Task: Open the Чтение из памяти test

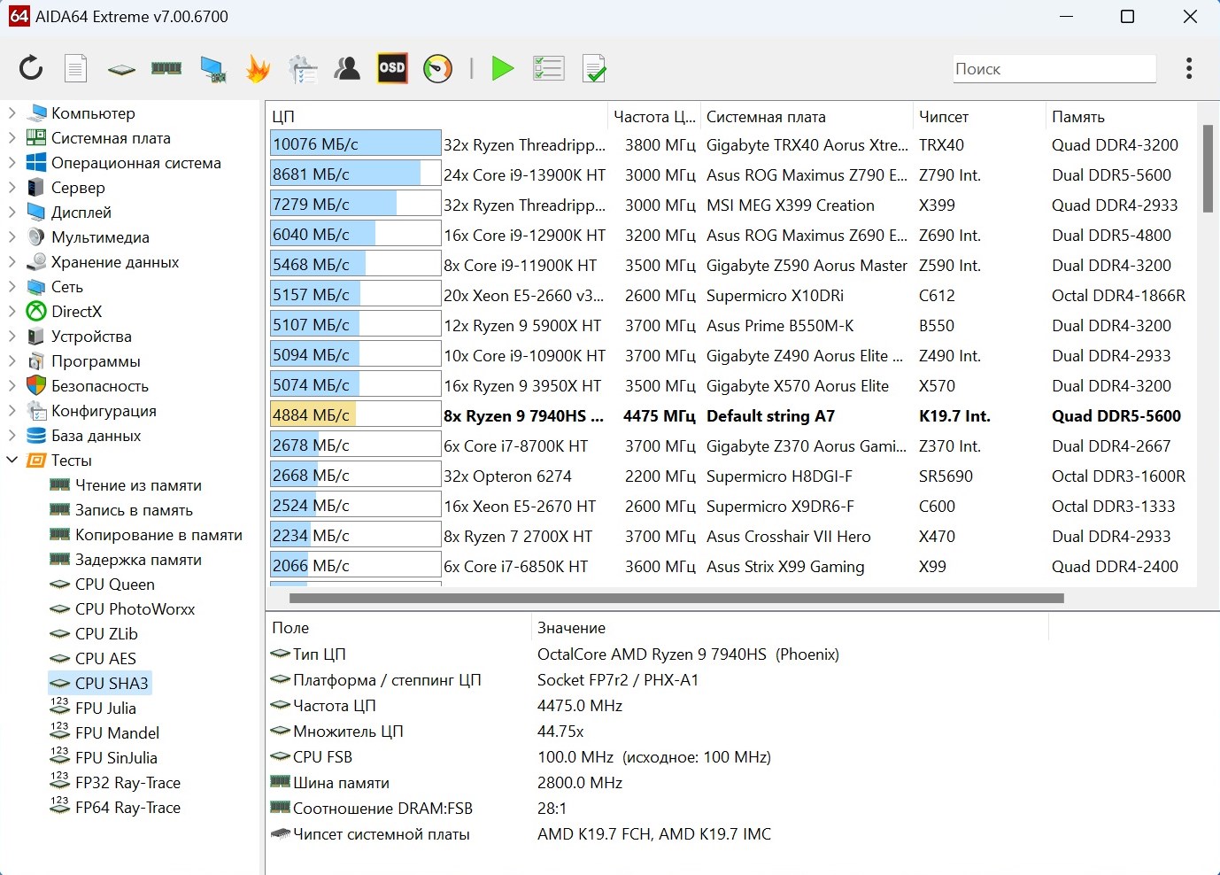Action: (x=138, y=485)
